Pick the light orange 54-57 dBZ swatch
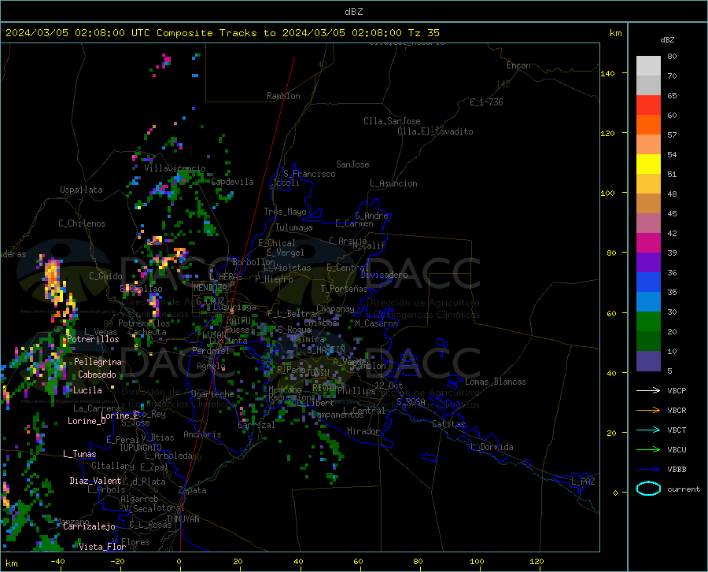The height and width of the screenshot is (572, 708). click(648, 145)
